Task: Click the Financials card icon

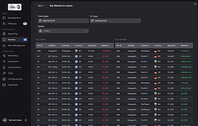Action: point(4,85)
